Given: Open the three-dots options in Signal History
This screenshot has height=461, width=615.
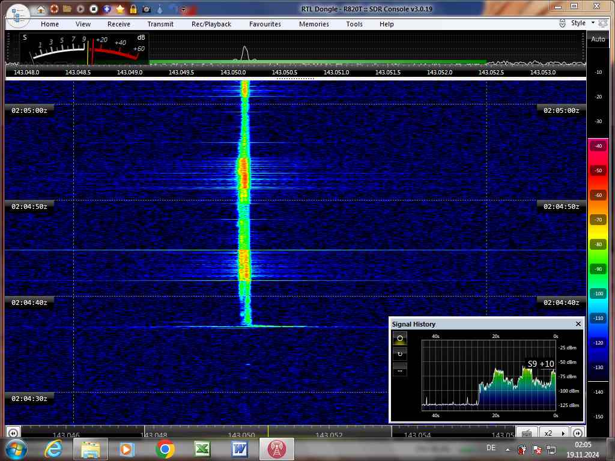Looking at the screenshot, I should pos(399,370).
